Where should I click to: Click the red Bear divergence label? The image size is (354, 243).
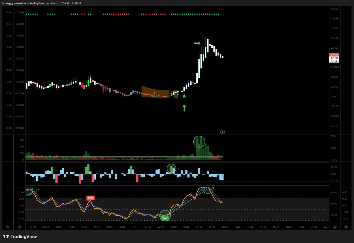pyautogui.click(x=91, y=198)
